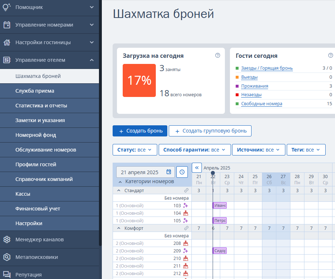Open the Свободные номера link

point(262,104)
